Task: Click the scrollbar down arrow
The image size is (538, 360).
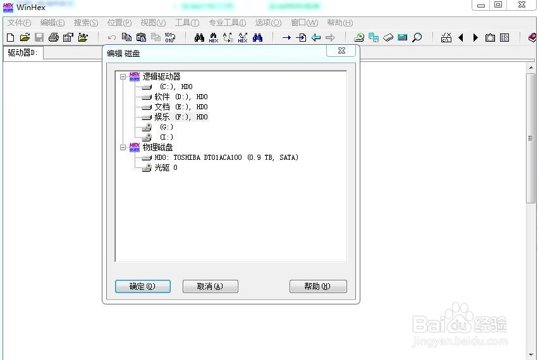Action: [531, 355]
